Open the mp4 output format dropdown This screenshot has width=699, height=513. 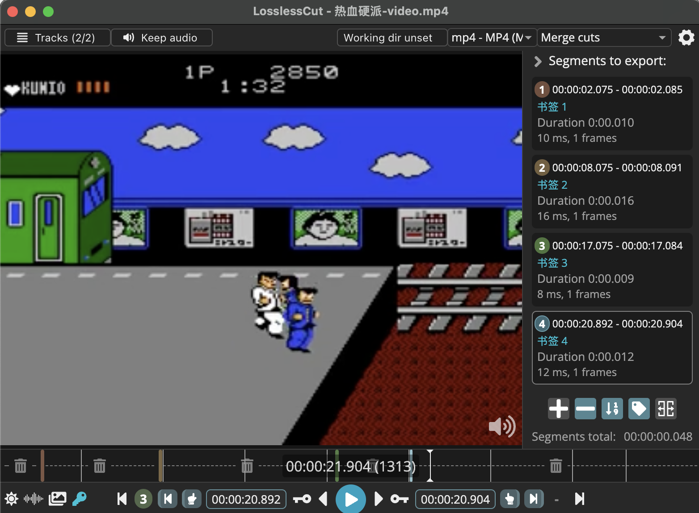492,37
